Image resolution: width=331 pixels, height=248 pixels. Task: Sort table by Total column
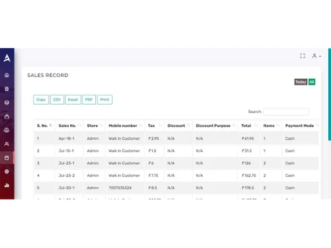(x=249, y=126)
